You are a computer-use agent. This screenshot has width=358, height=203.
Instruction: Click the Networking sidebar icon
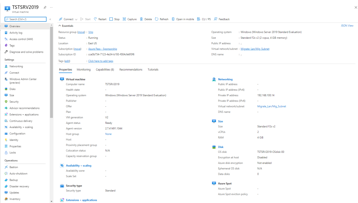point(6,66)
